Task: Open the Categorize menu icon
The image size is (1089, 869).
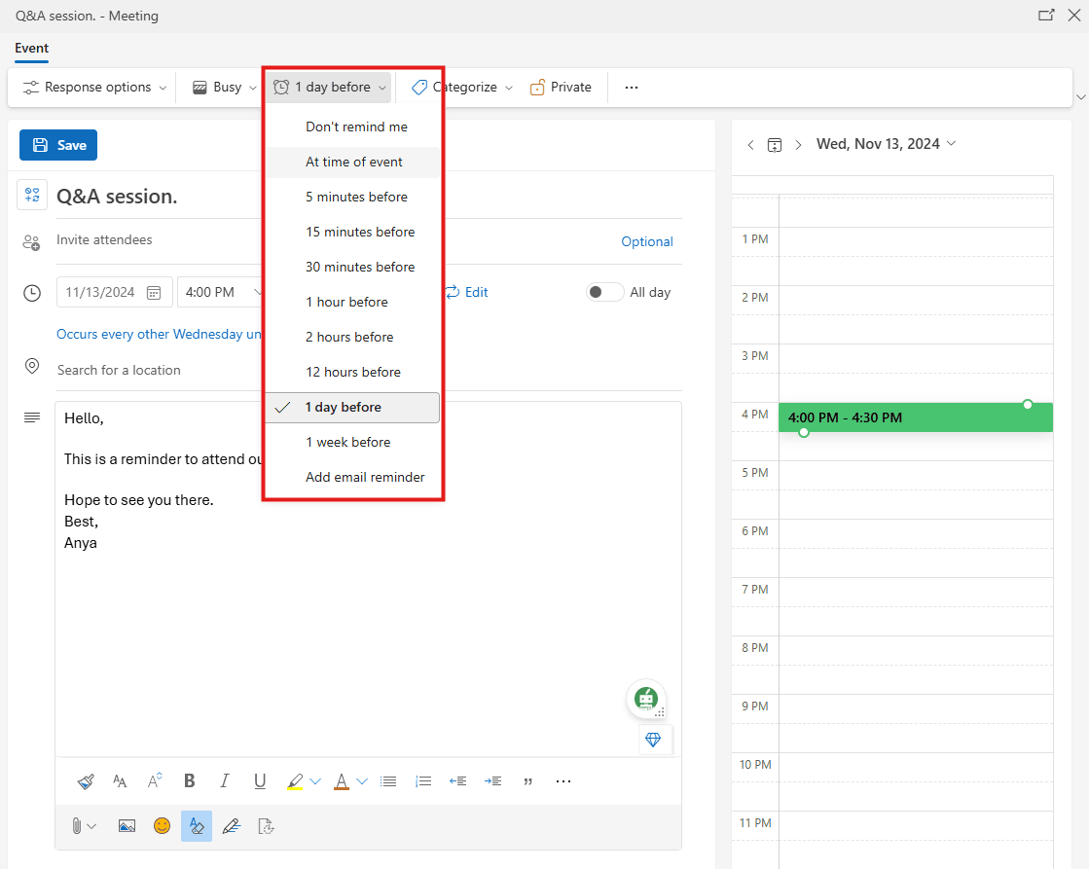Action: [x=418, y=87]
